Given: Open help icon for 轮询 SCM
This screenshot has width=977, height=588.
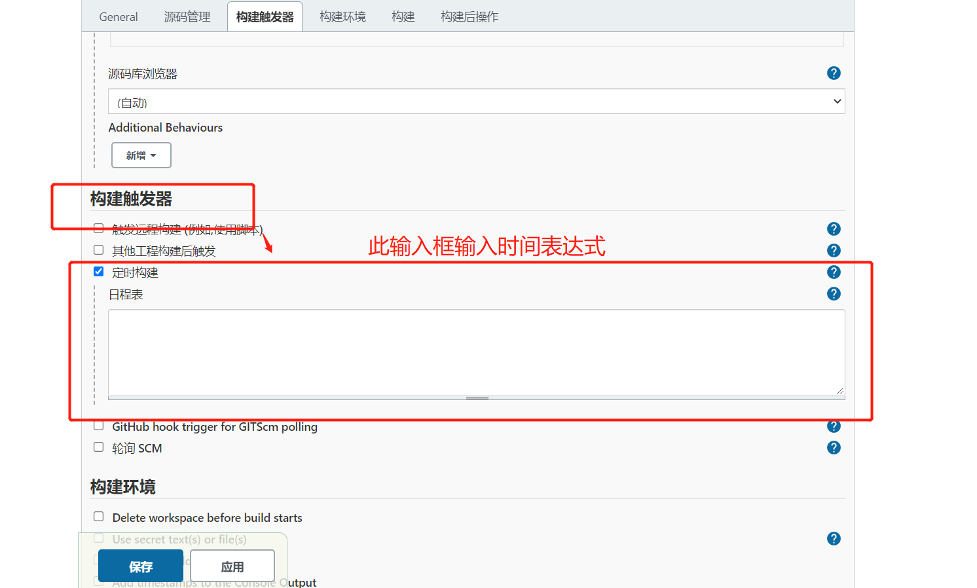Looking at the screenshot, I should click(834, 448).
